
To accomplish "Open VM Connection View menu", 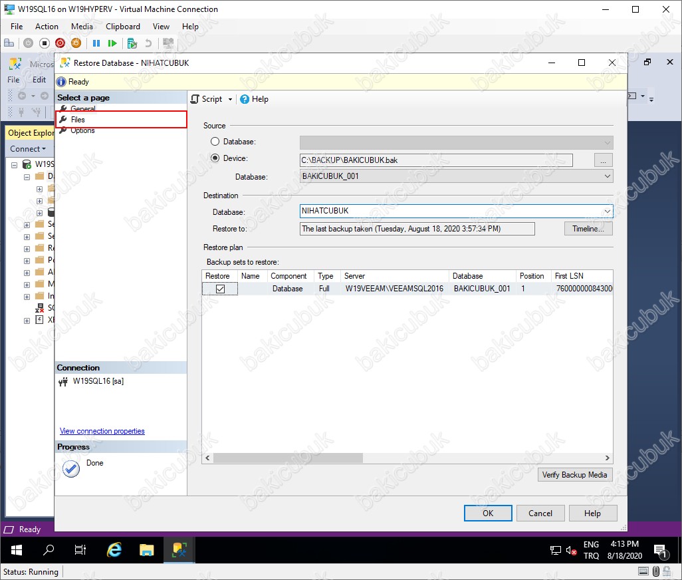I will [x=161, y=27].
